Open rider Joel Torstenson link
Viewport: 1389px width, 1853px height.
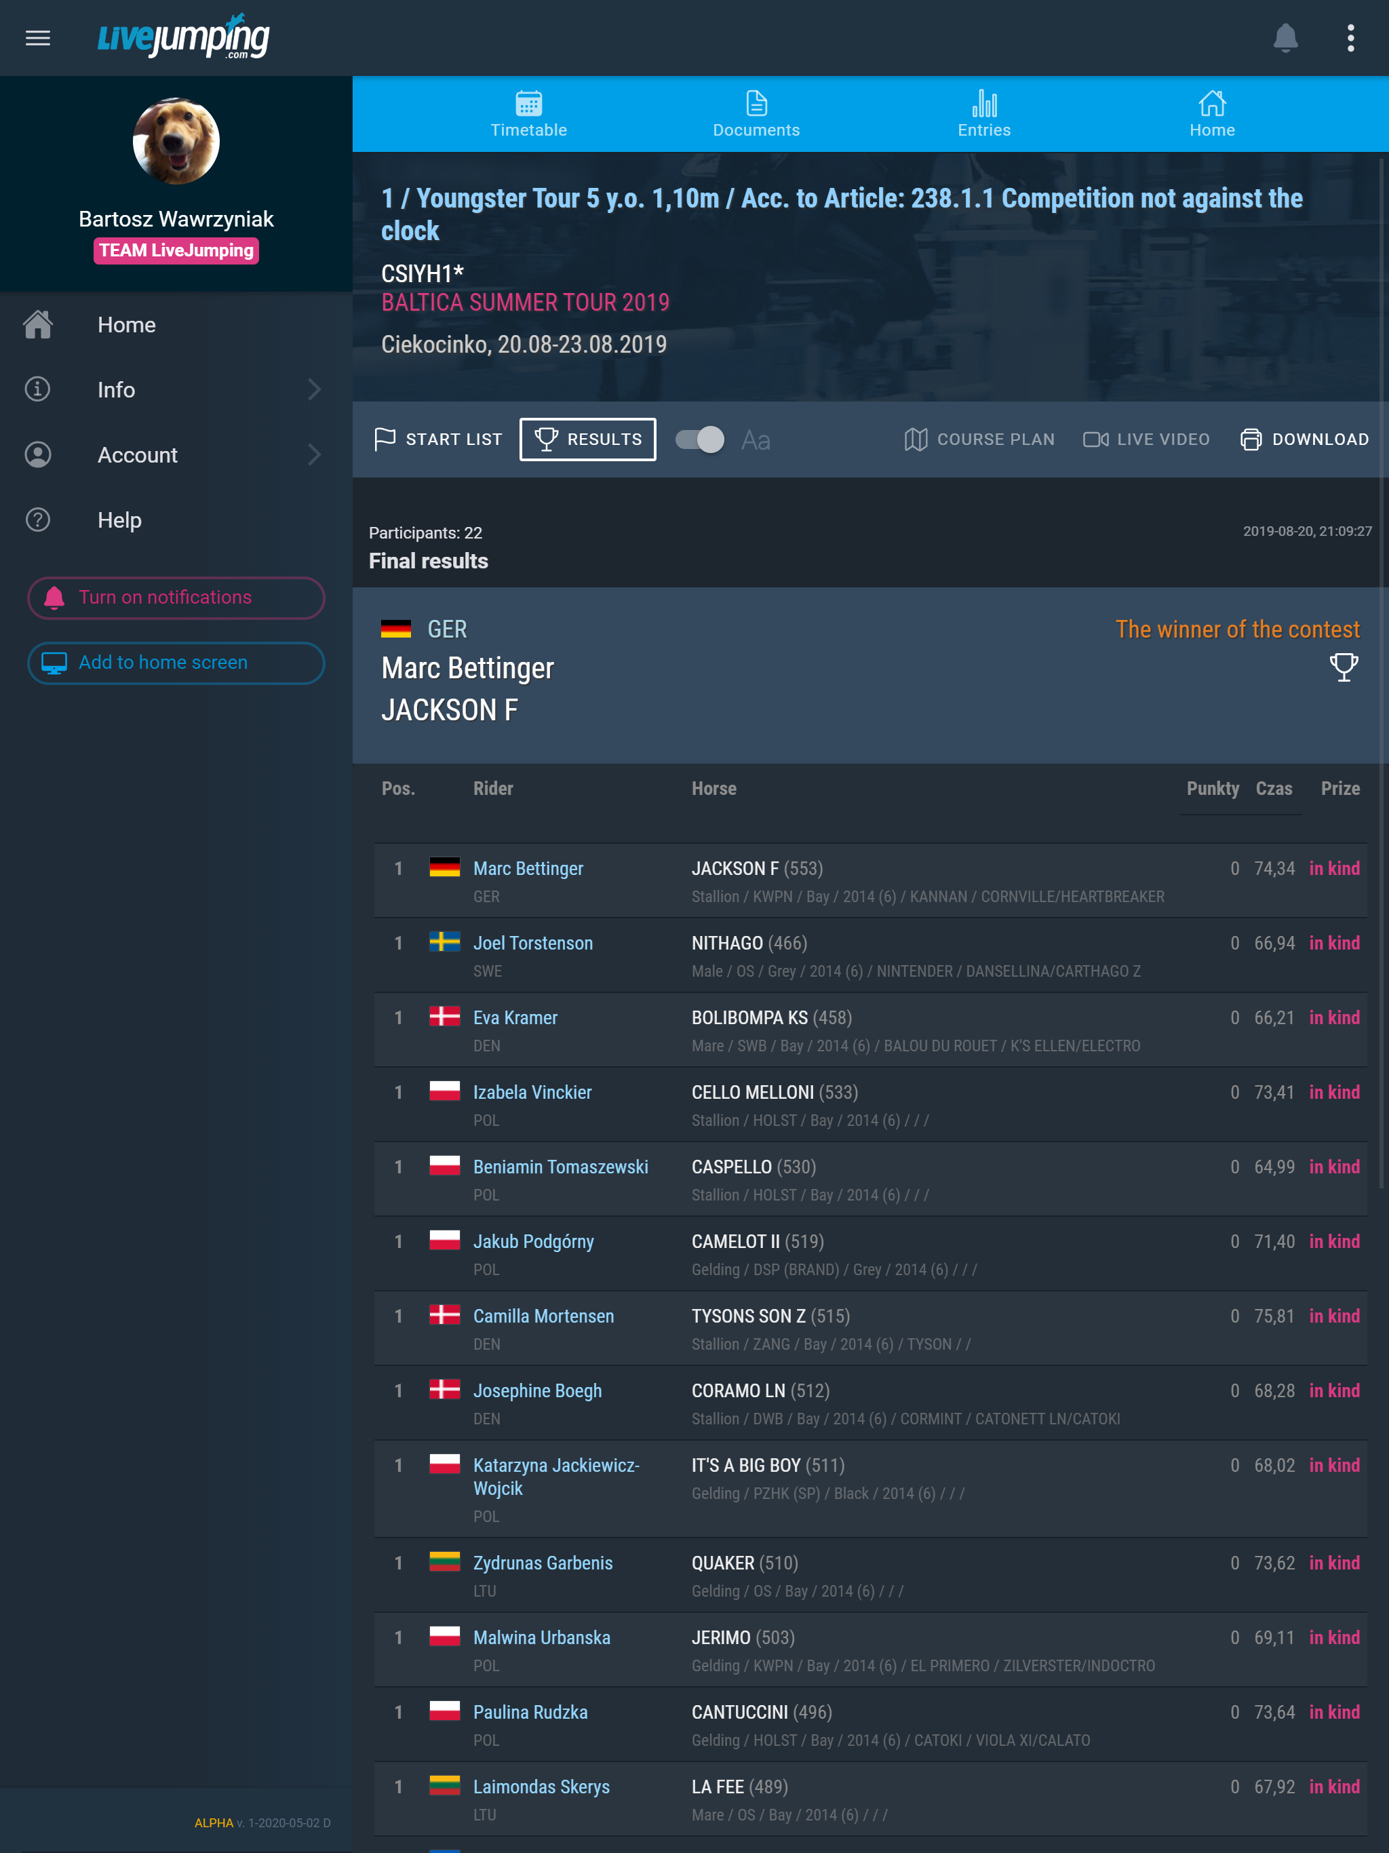[533, 942]
